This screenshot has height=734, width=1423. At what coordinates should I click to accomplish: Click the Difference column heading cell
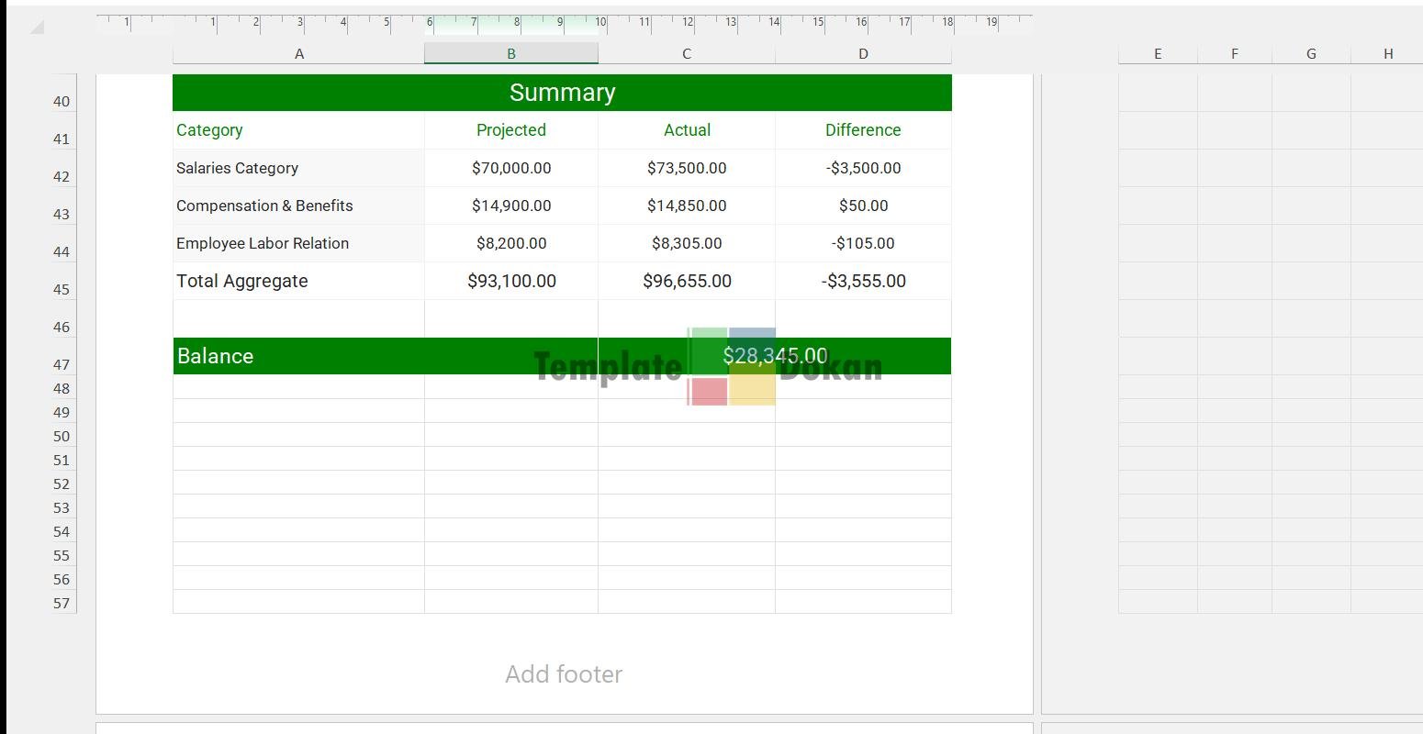[x=863, y=130]
